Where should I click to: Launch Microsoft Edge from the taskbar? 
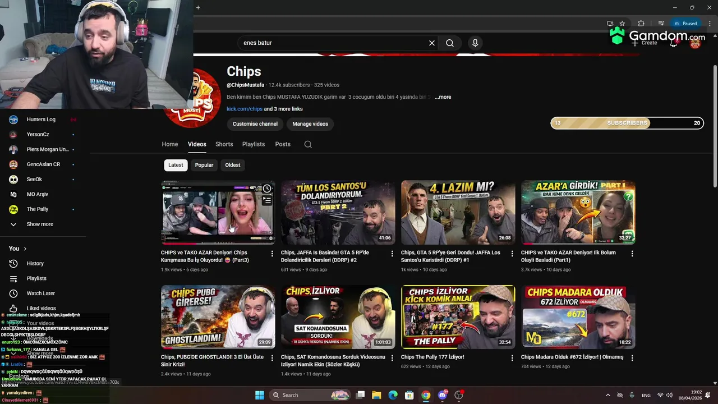pos(393,395)
